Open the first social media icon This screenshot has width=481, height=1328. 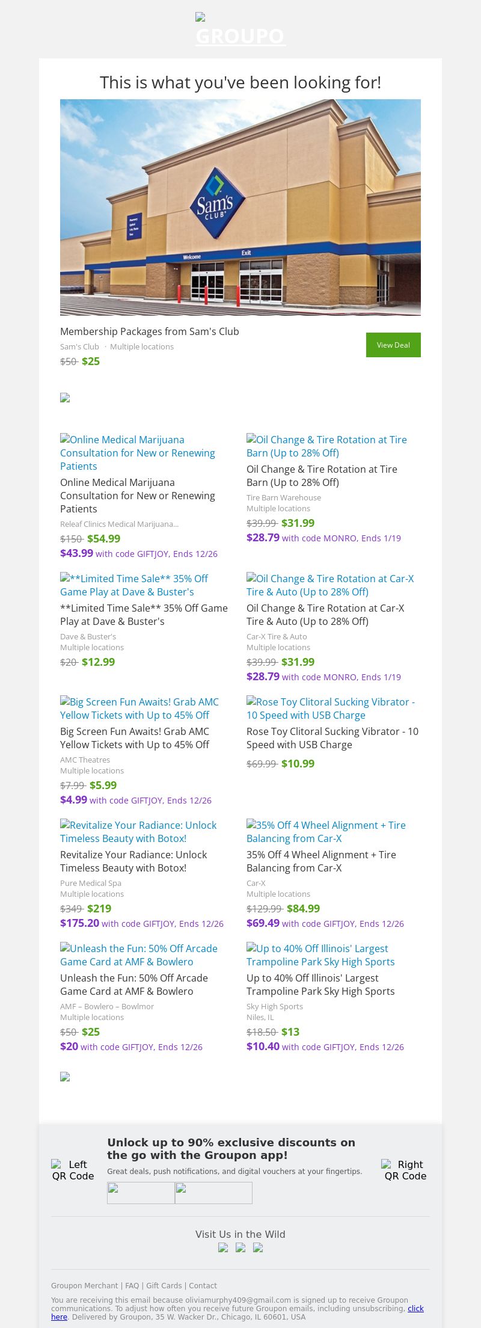point(223,1247)
